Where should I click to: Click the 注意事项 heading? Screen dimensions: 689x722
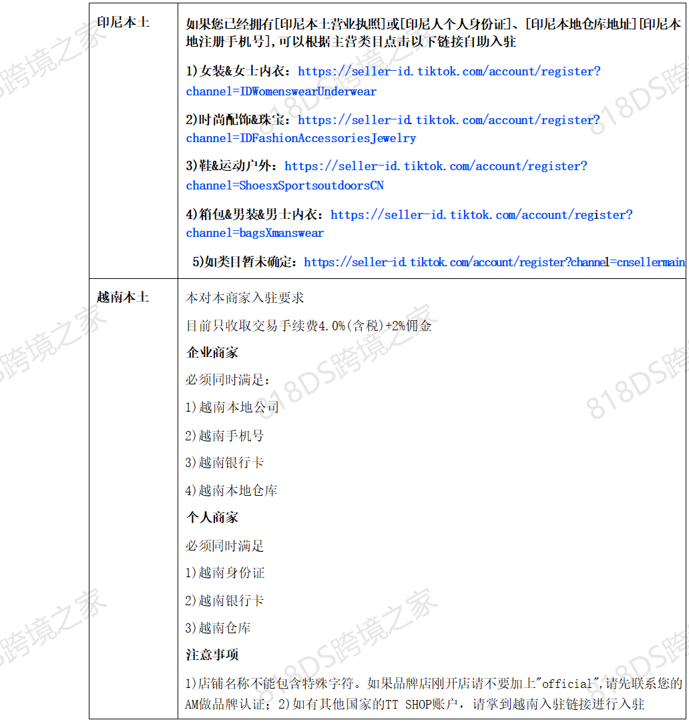click(212, 655)
